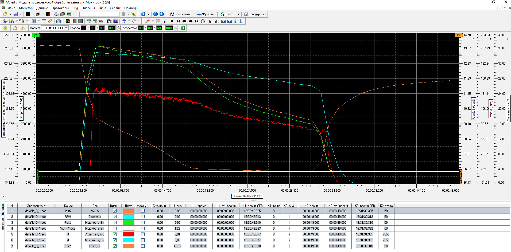The height and width of the screenshot is (252, 511).
Task: Open dropdown arrow next to Спектр
Action: click(238, 14)
